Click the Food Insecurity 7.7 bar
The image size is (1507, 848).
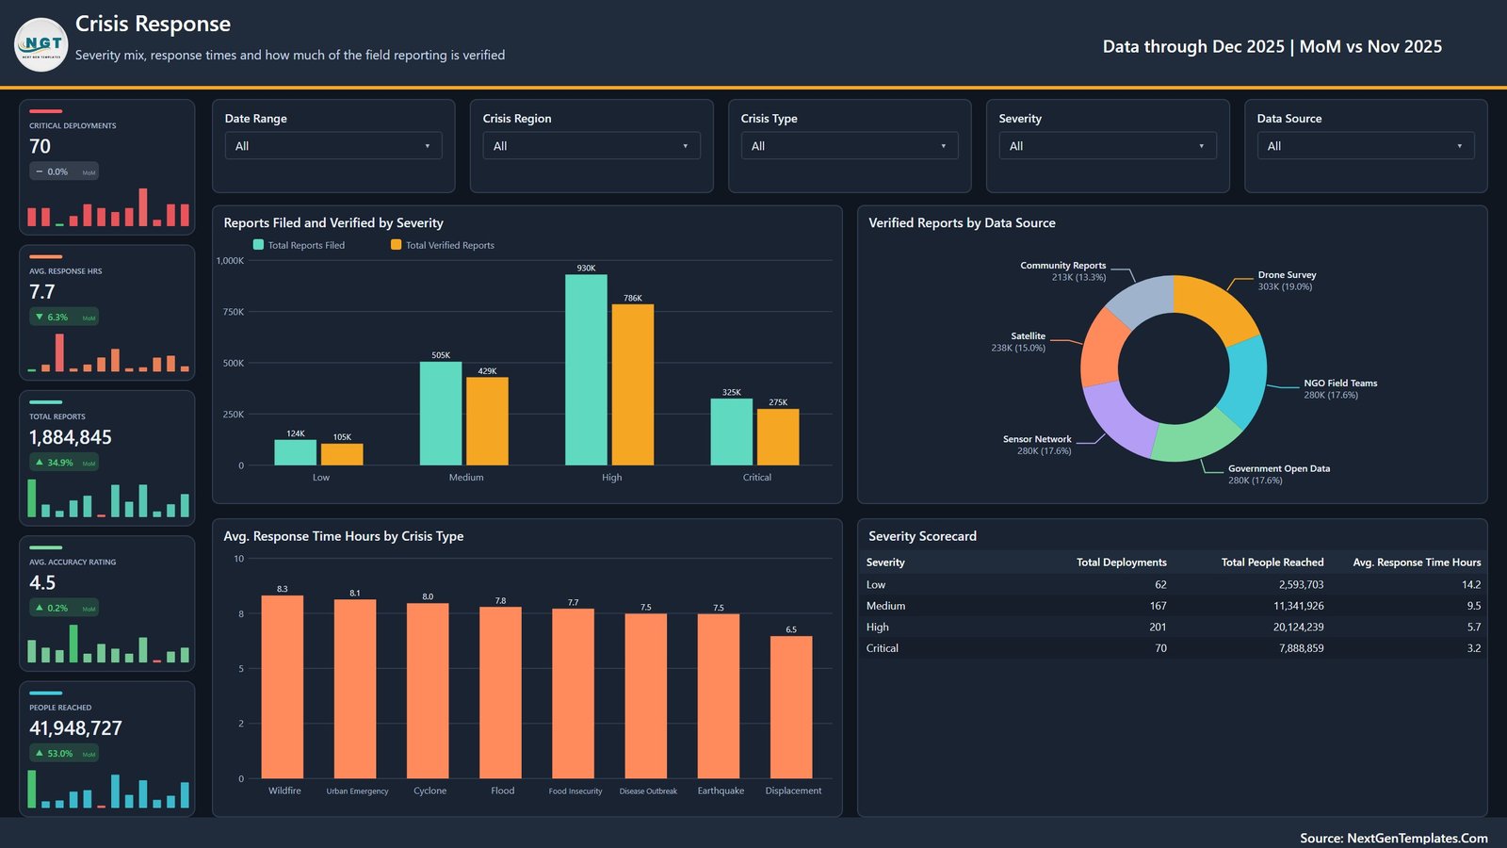point(574,693)
